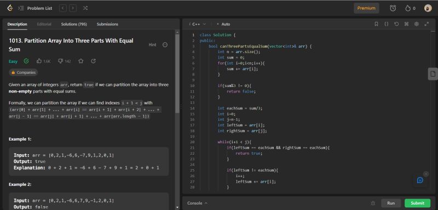Expand the Console panel

point(197,203)
